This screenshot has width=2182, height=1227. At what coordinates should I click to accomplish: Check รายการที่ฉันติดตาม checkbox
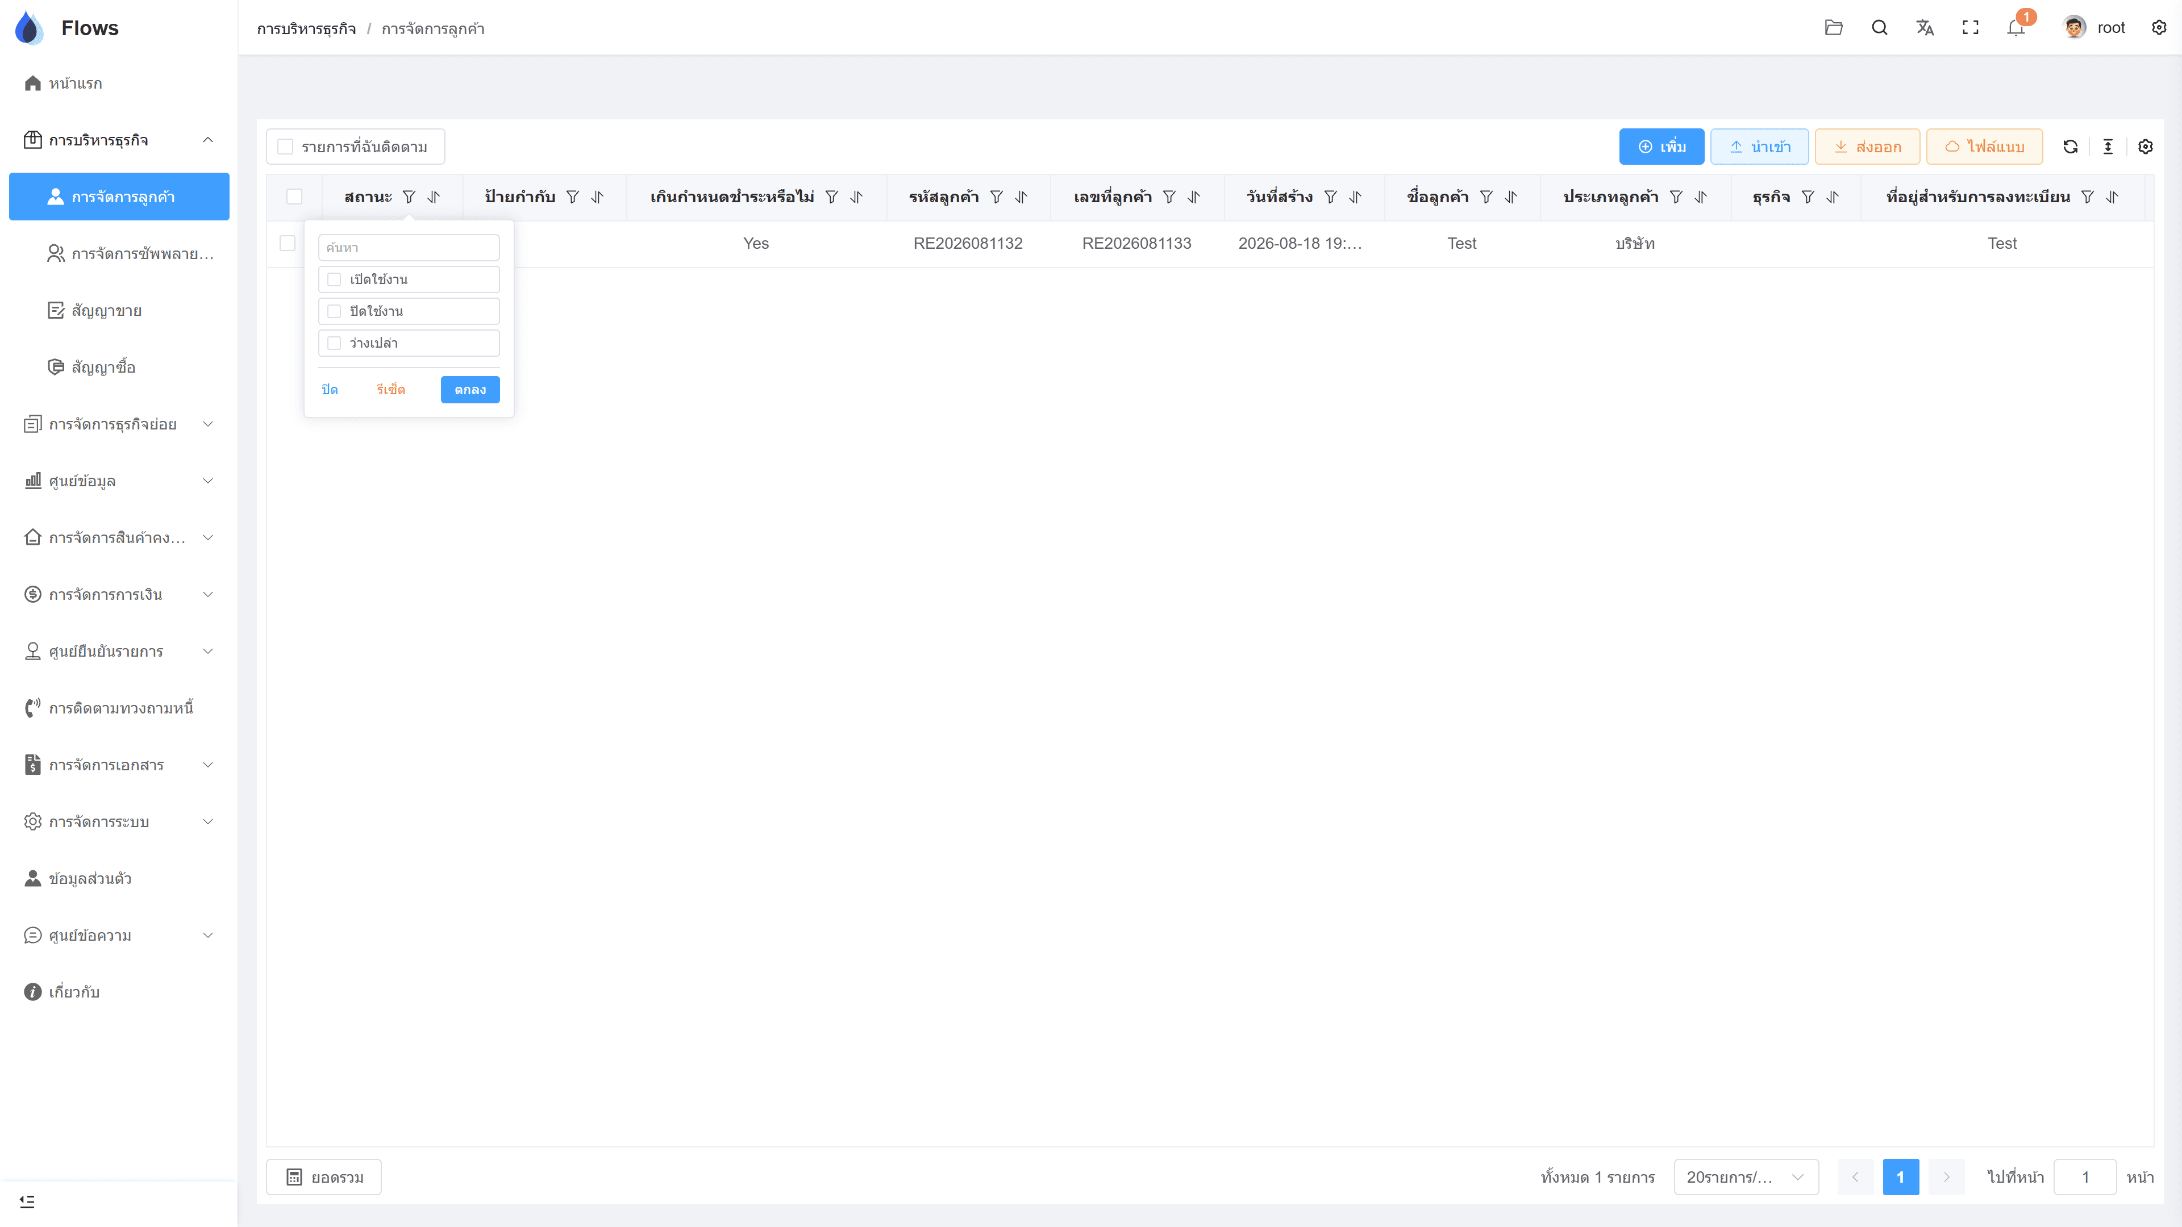coord(285,147)
